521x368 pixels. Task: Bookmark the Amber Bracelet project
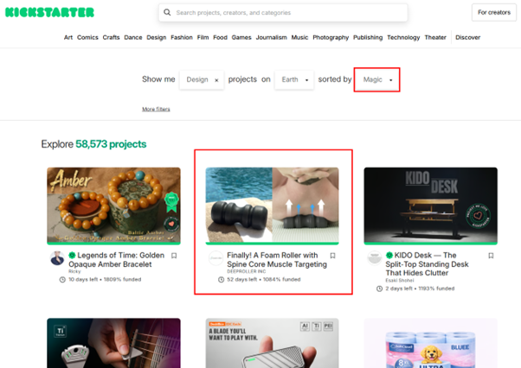pyautogui.click(x=174, y=256)
